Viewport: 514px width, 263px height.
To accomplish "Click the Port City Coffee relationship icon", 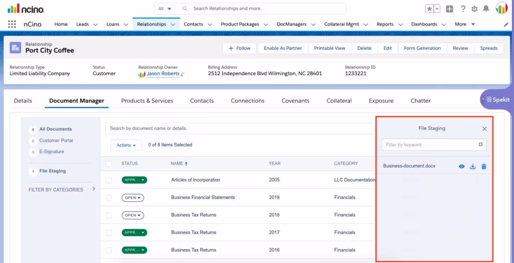I will tap(15, 48).
